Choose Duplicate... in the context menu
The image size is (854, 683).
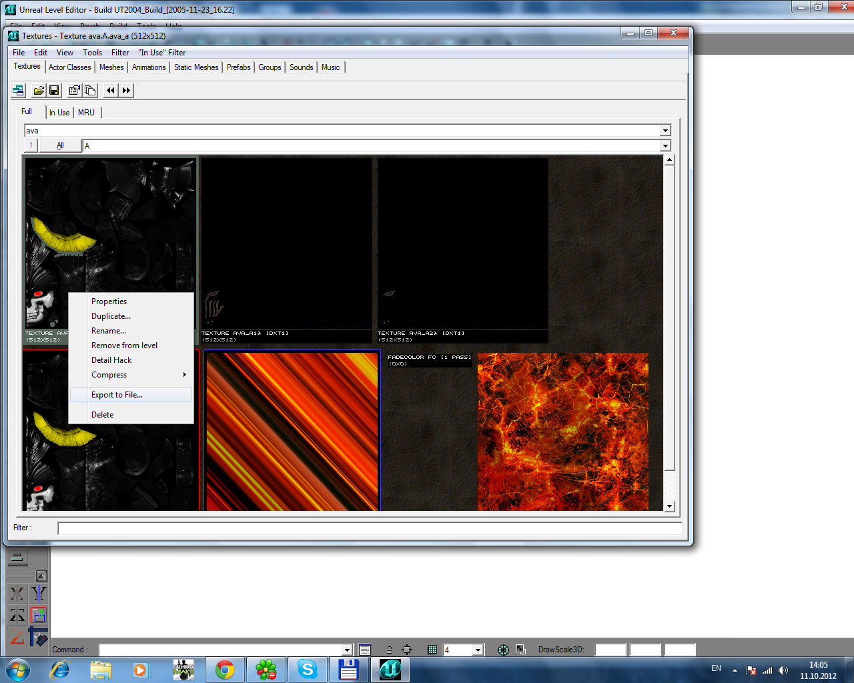[131, 316]
